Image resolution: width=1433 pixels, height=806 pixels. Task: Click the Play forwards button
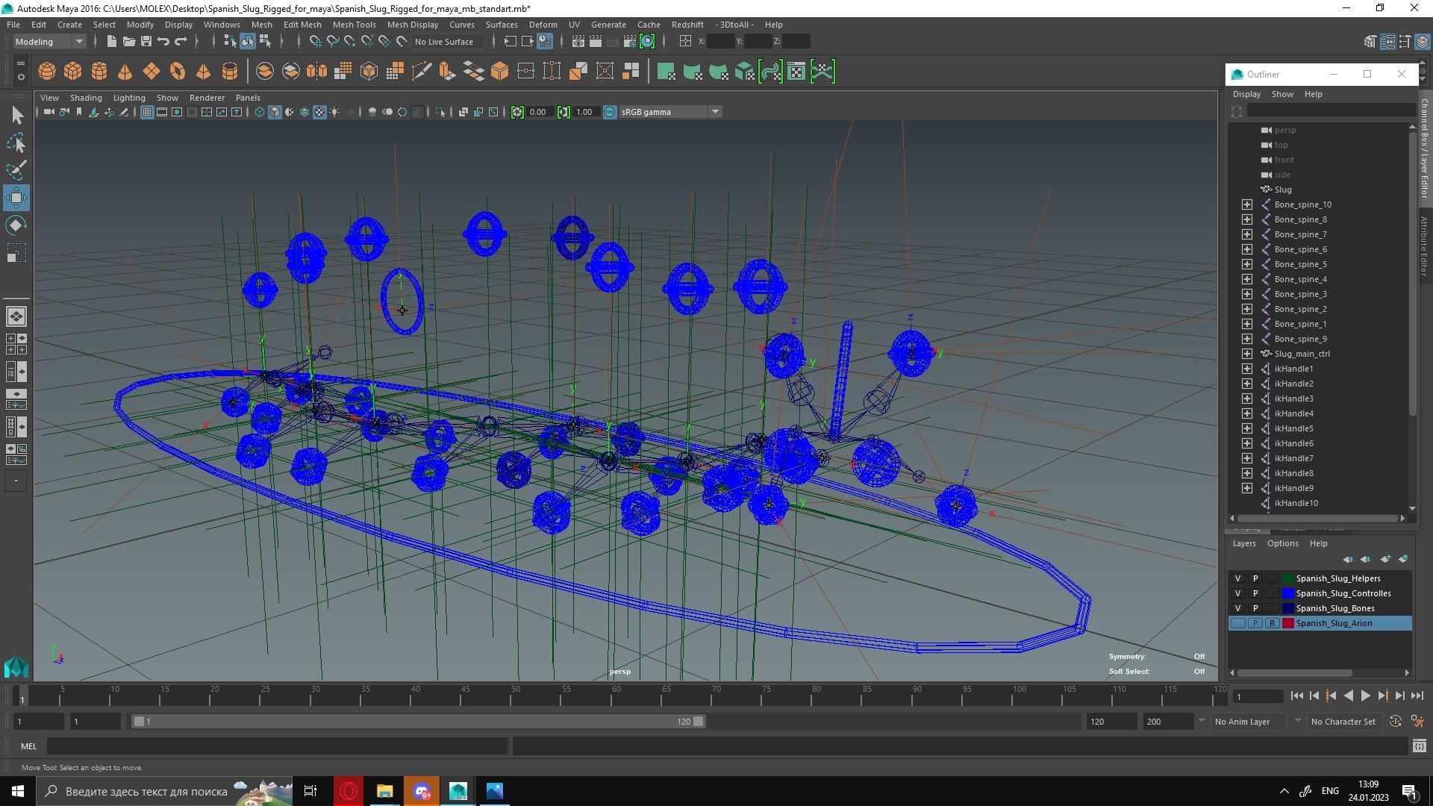pyautogui.click(x=1365, y=696)
